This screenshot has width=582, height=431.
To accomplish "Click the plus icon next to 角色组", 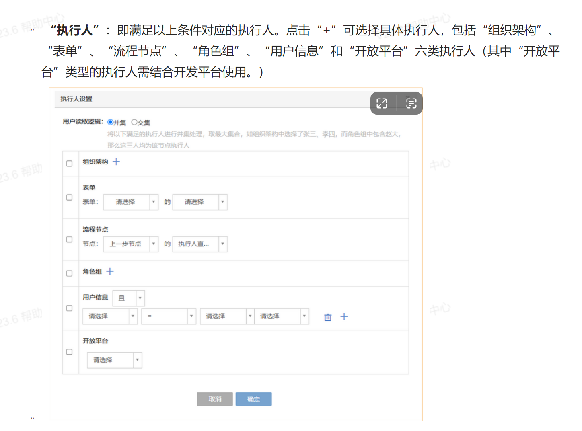I will click(110, 271).
